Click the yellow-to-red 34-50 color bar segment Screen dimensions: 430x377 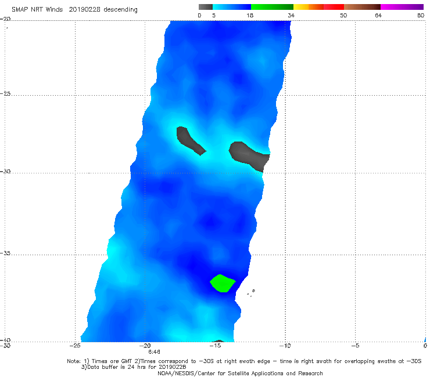[x=318, y=7]
